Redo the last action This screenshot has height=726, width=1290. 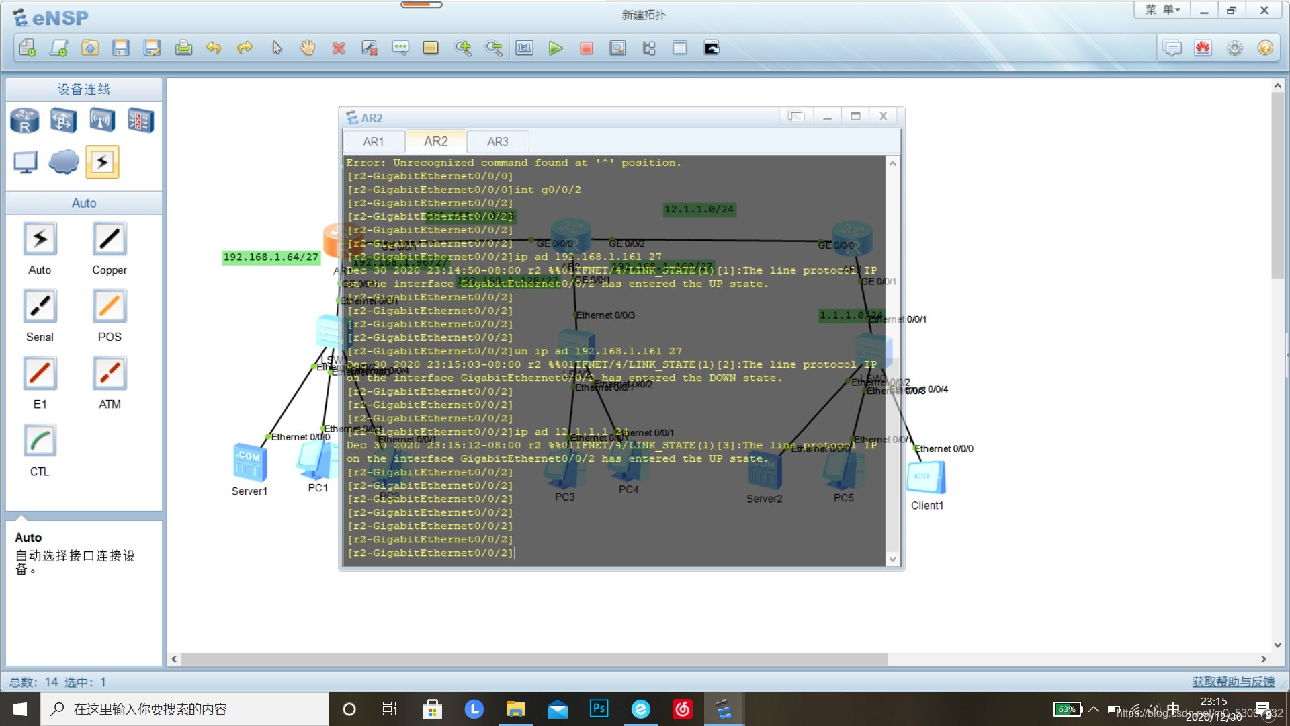click(245, 48)
